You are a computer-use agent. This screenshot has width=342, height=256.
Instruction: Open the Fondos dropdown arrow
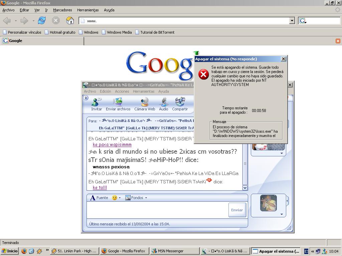click(x=146, y=198)
